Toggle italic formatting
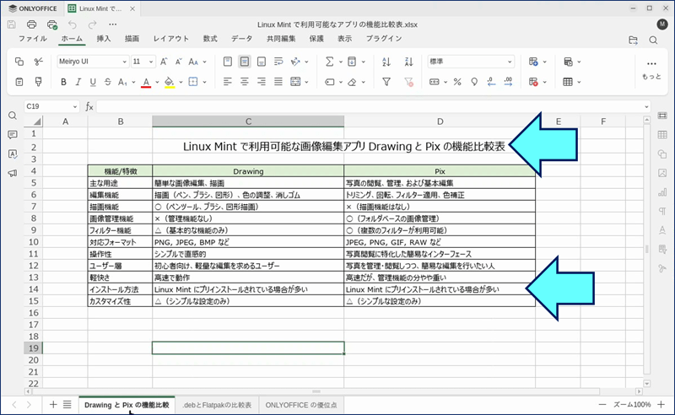 click(78, 82)
